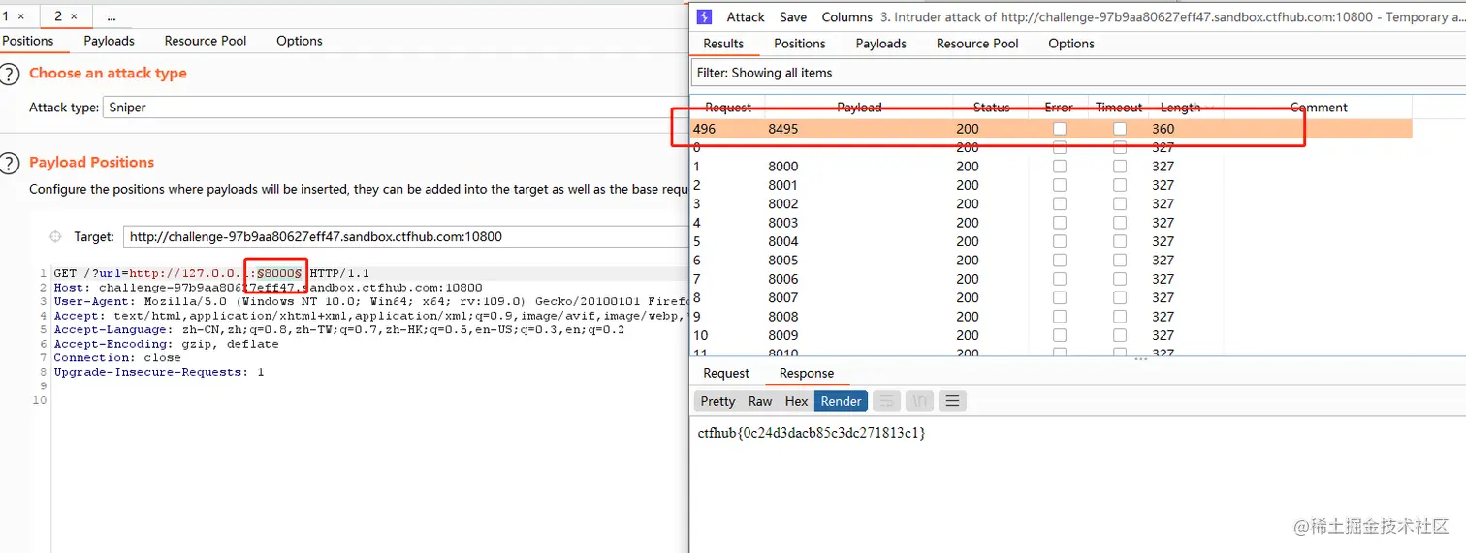Sort by the Comment column header
1466x553 pixels.
click(1319, 108)
